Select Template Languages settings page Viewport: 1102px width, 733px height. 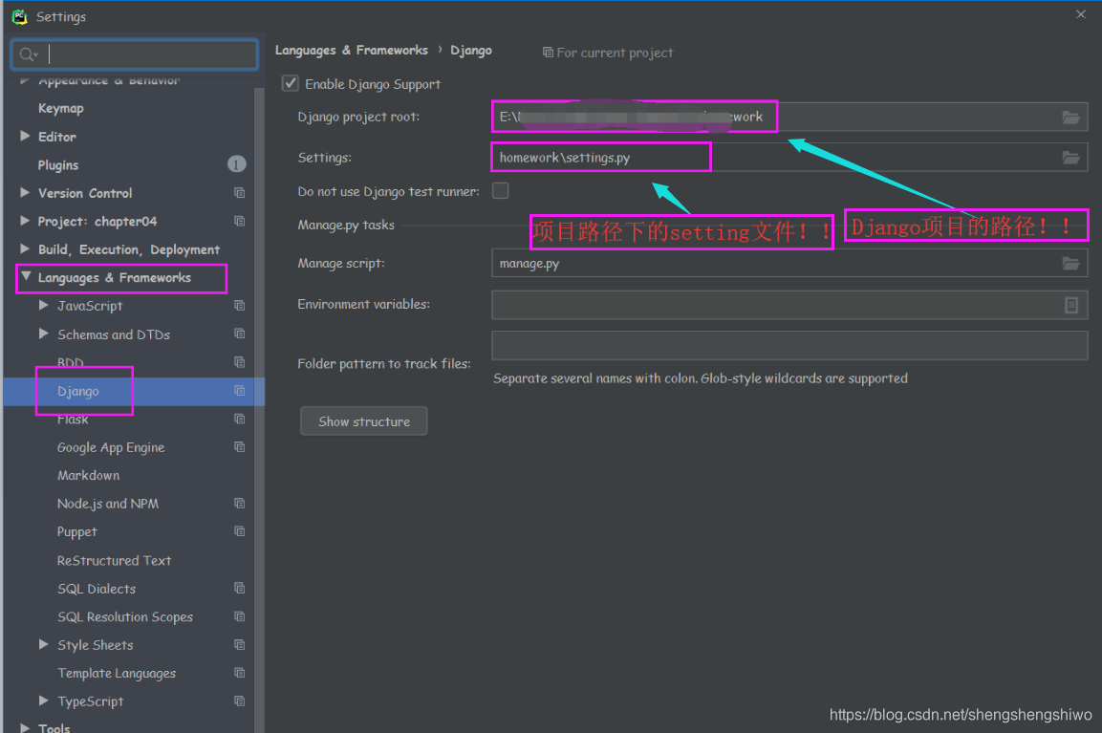click(x=117, y=673)
